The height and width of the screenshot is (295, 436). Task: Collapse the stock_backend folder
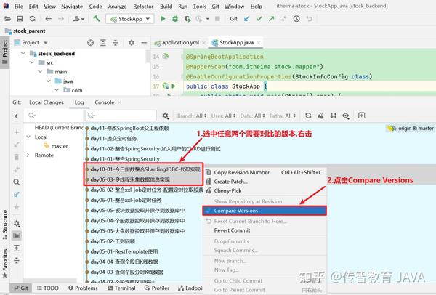pos(23,53)
